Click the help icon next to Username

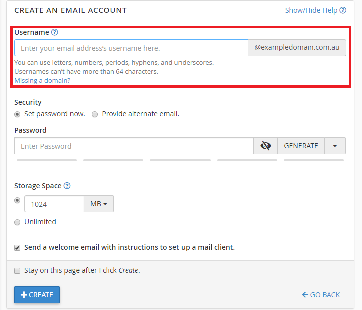click(55, 32)
